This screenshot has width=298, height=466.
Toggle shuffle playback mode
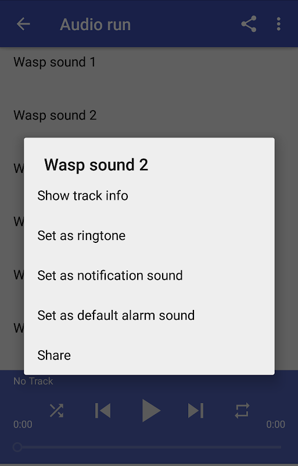coord(56,411)
